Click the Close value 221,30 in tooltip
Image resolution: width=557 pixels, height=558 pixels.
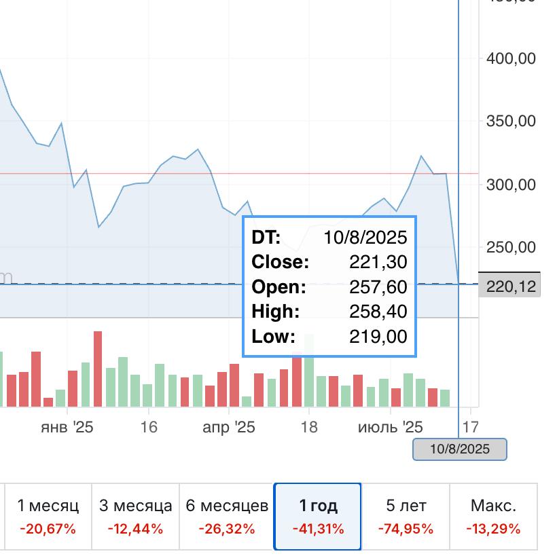378,262
